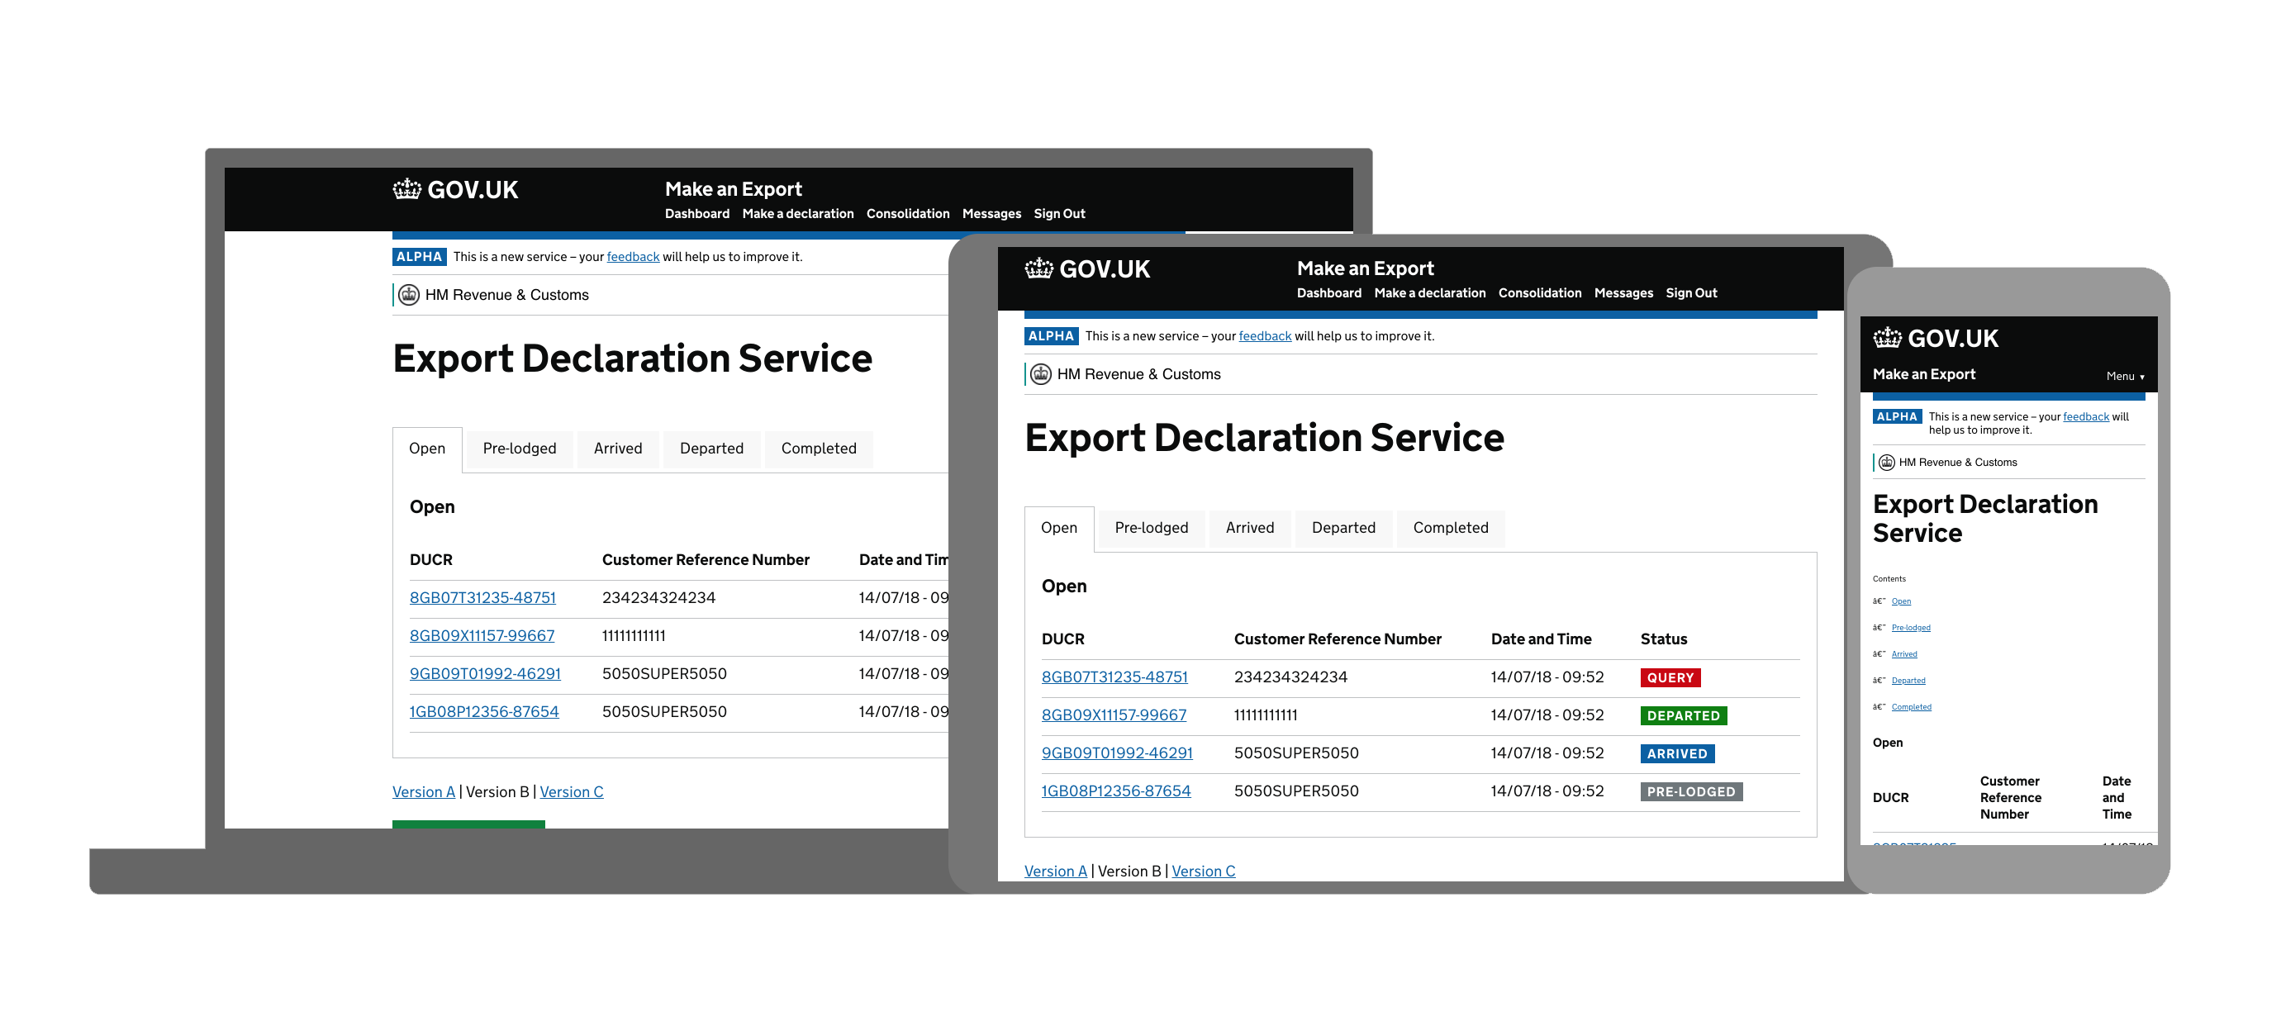The height and width of the screenshot is (1021, 2281).
Task: Open DUCR 8GB07T31235-48751 on tablet
Action: [x=1114, y=677]
